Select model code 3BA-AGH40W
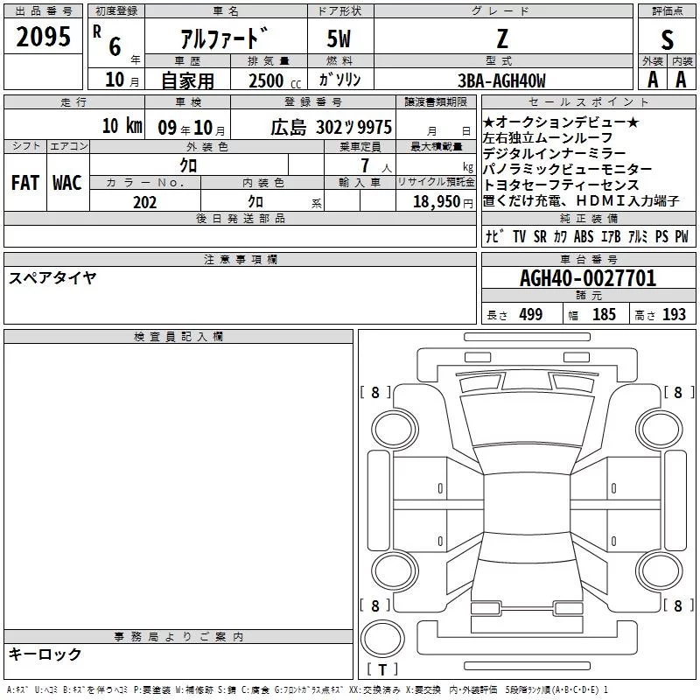This screenshot has width=700, height=700. coord(501,81)
